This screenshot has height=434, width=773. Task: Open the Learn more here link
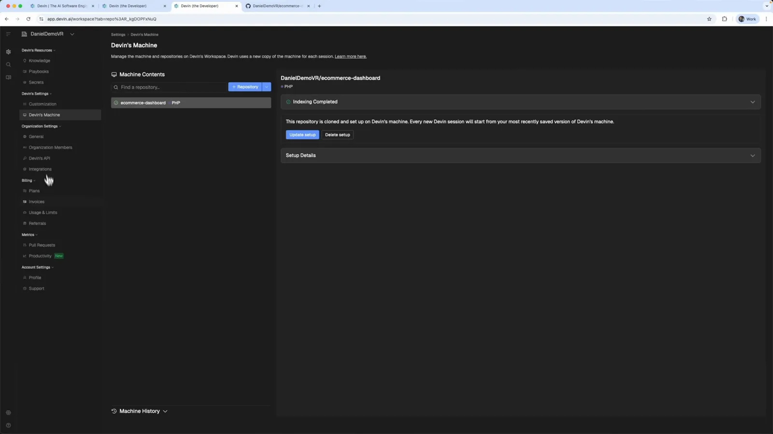point(351,56)
